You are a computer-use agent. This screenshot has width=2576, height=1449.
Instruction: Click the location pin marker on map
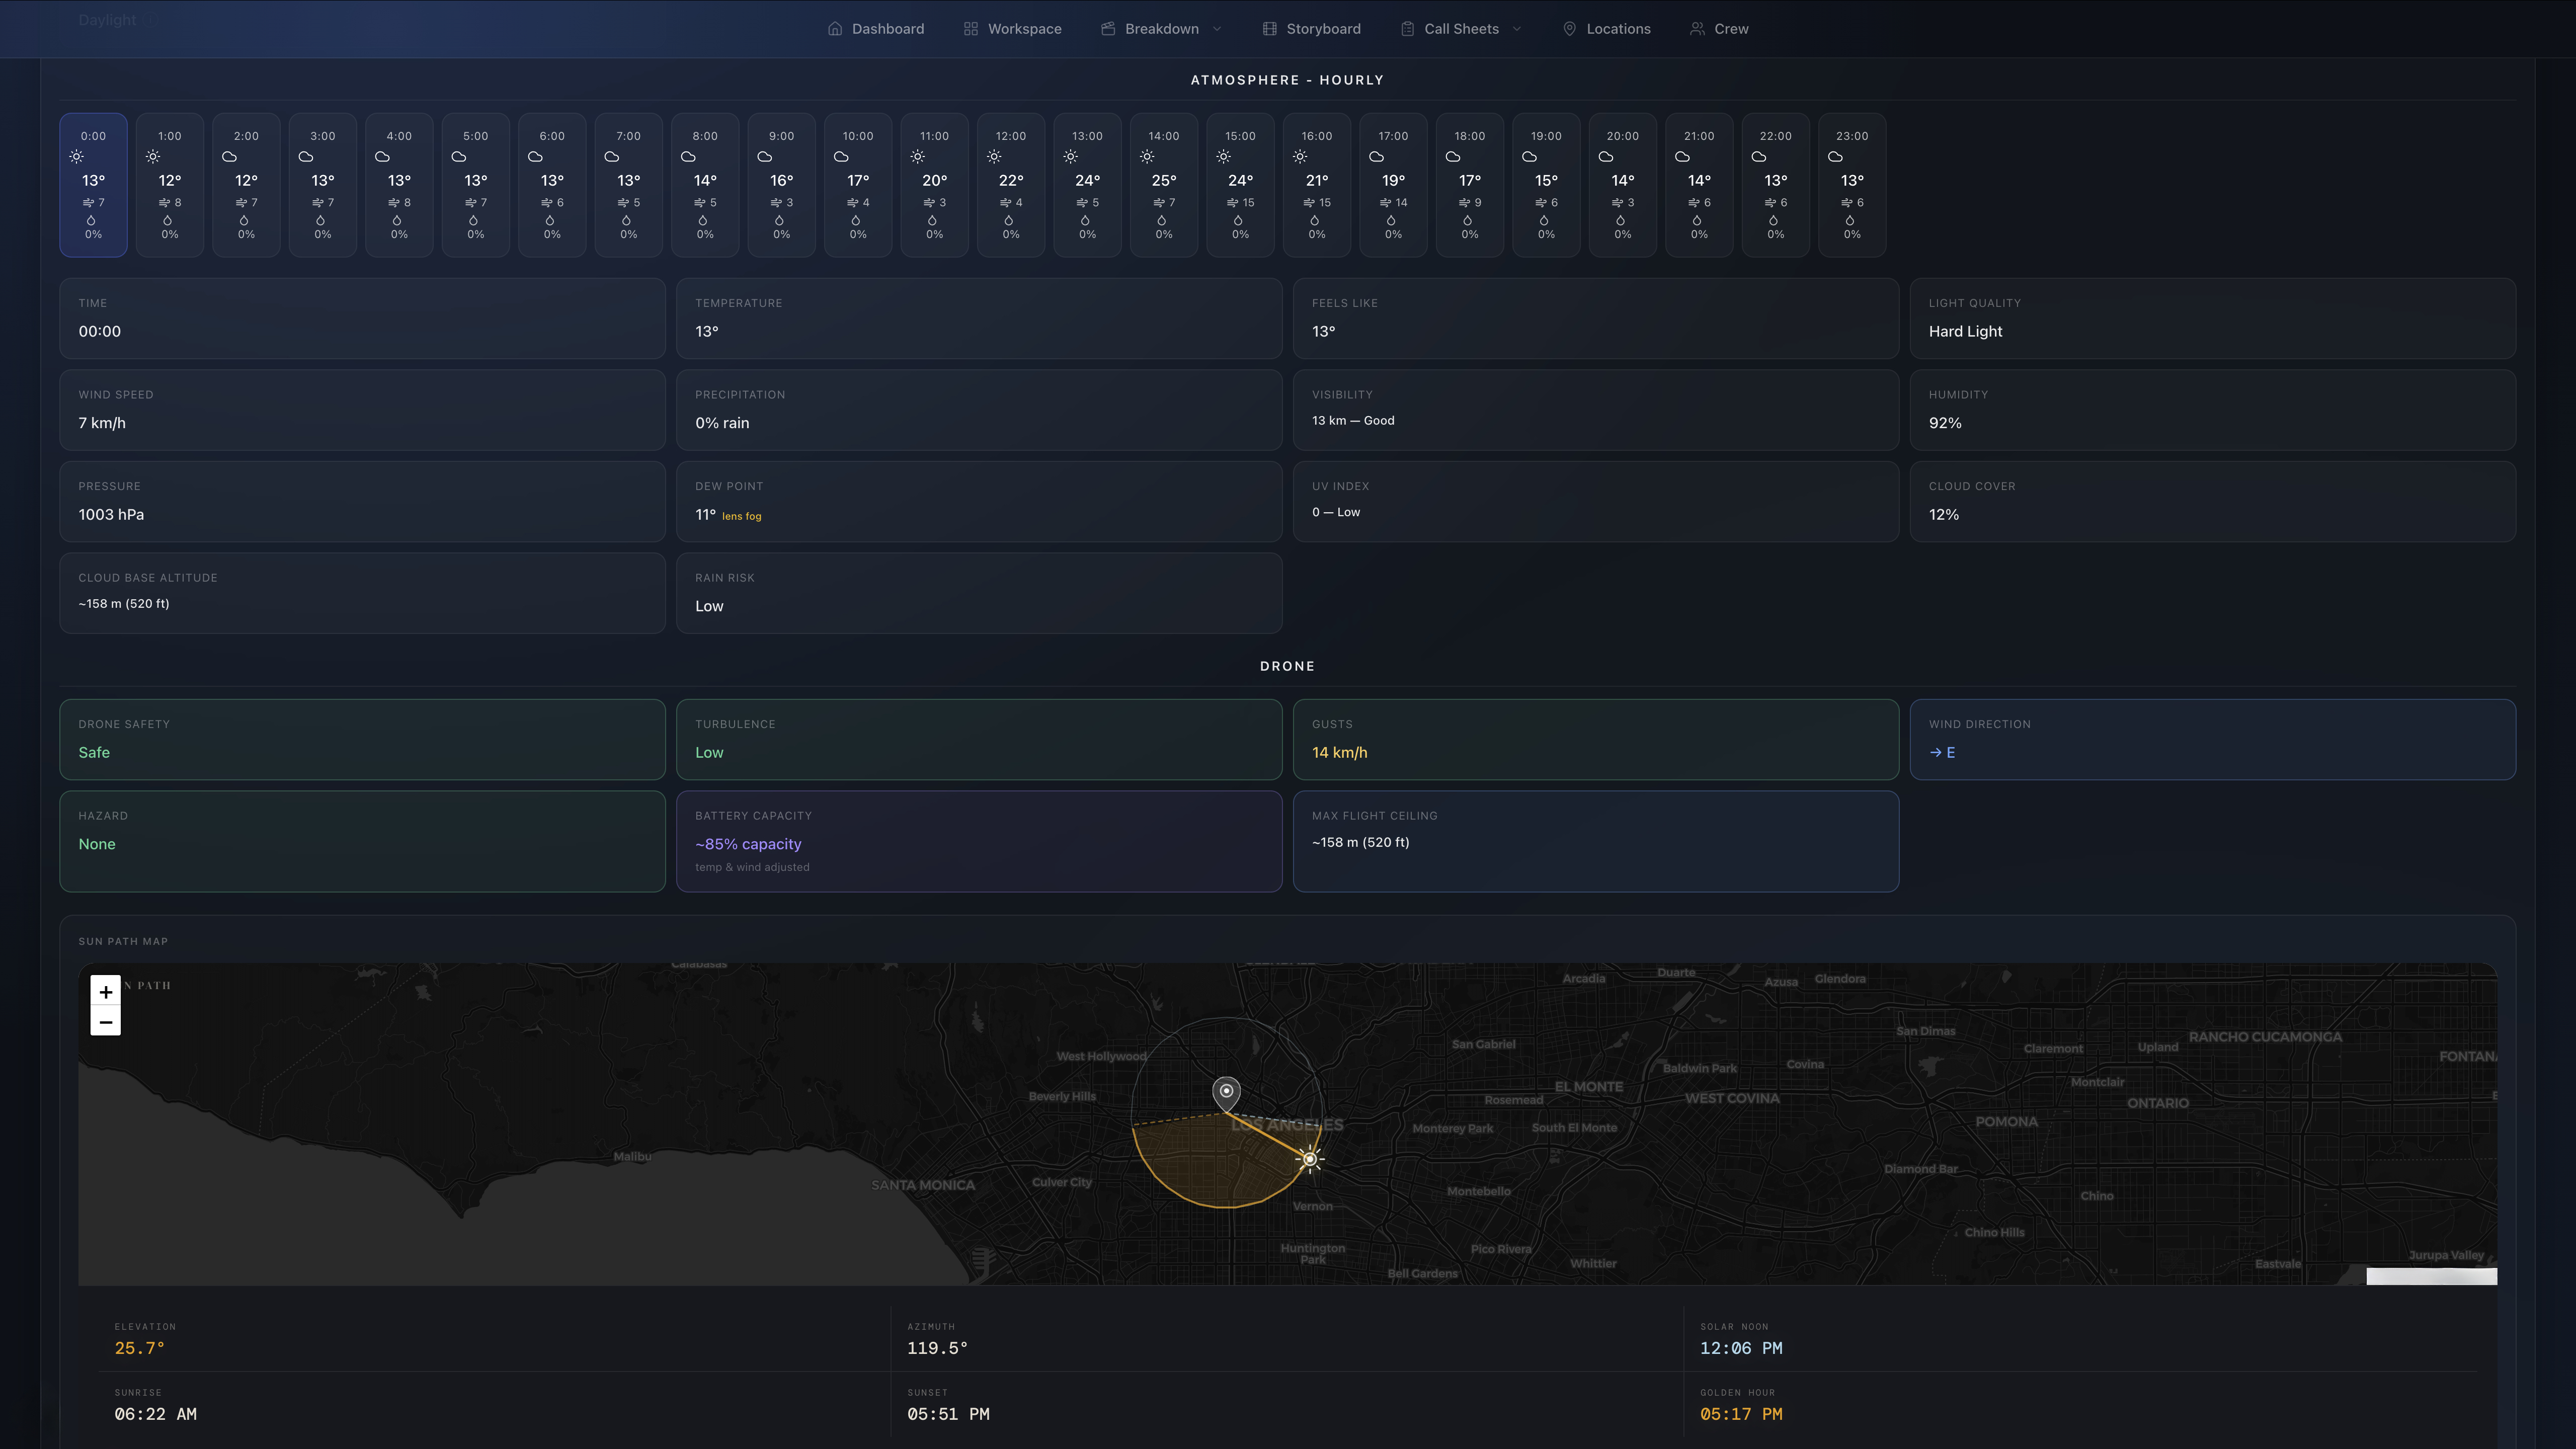click(1226, 1093)
